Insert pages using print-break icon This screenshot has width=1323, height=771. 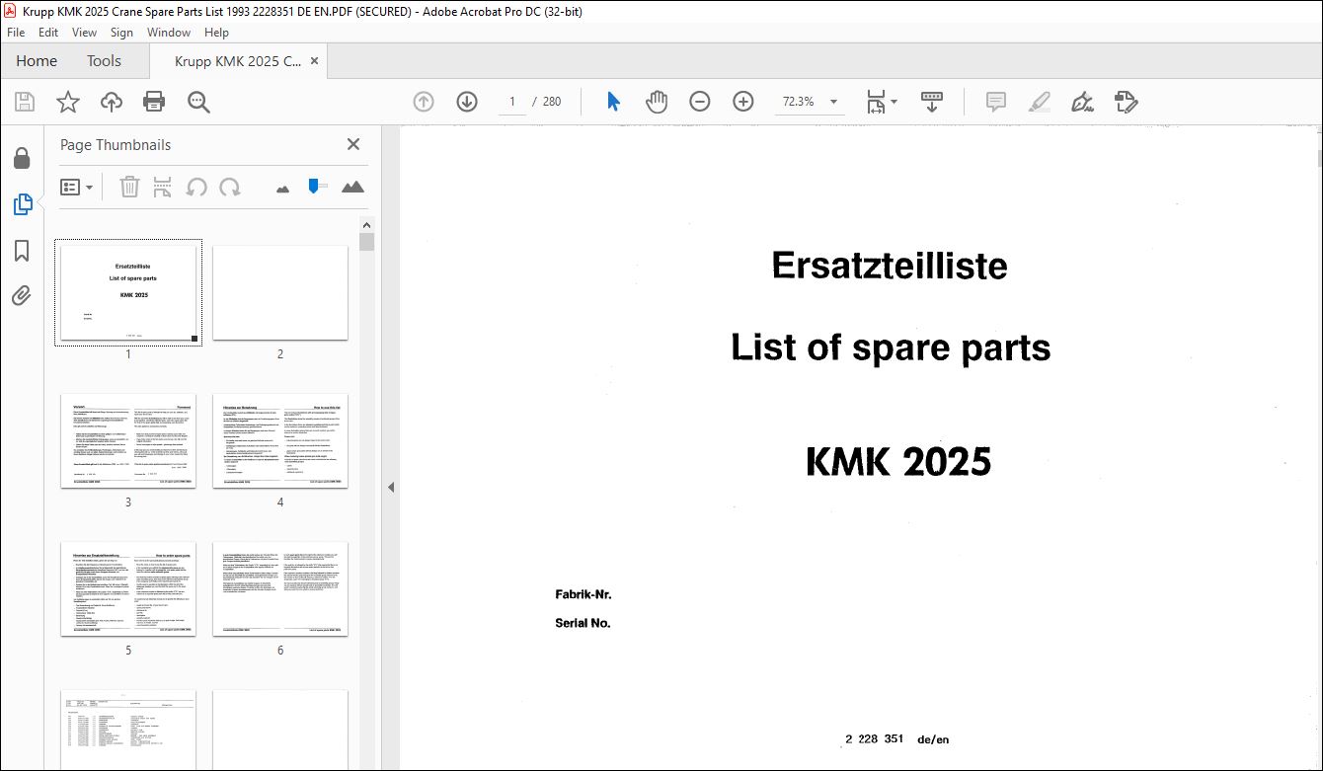click(x=163, y=187)
